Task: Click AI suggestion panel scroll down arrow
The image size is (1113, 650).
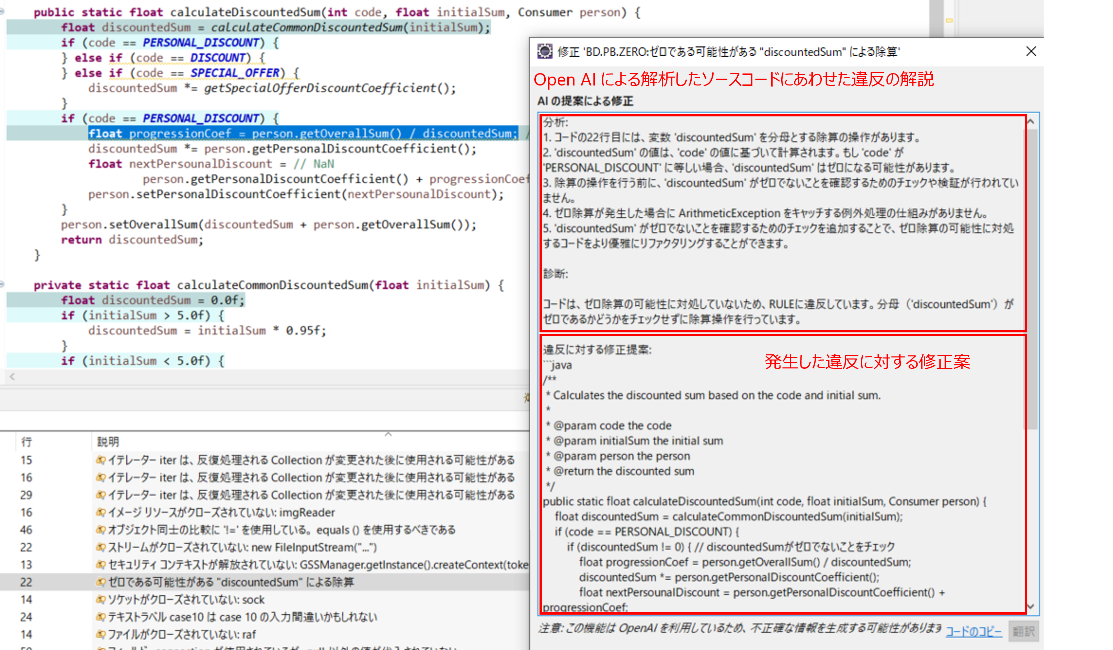Action: click(1030, 606)
